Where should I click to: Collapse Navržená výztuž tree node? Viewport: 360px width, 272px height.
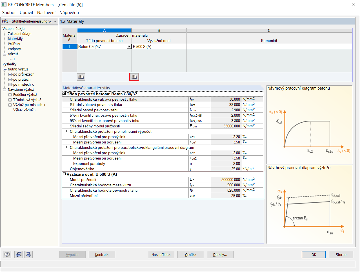[x=5, y=90]
